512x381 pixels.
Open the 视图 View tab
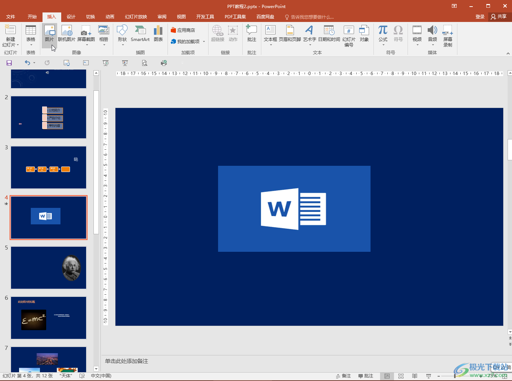181,17
